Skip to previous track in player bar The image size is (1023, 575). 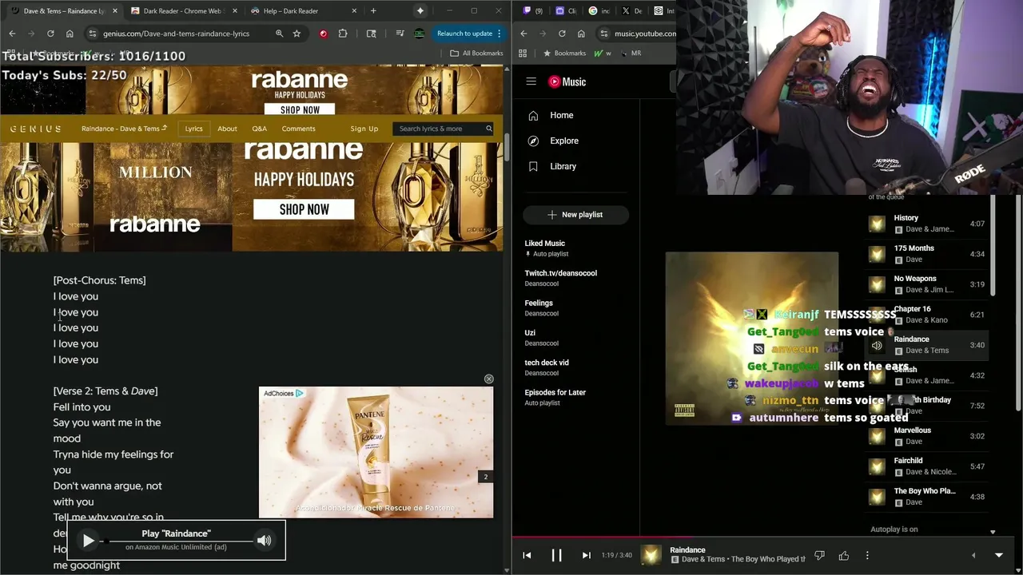click(527, 555)
